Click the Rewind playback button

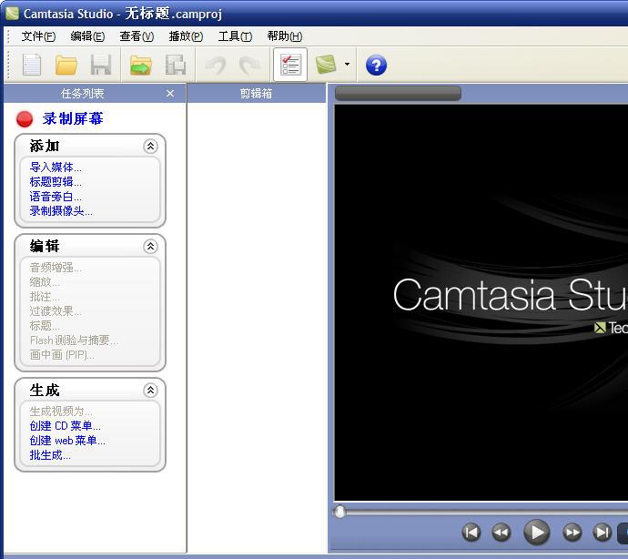tap(501, 533)
